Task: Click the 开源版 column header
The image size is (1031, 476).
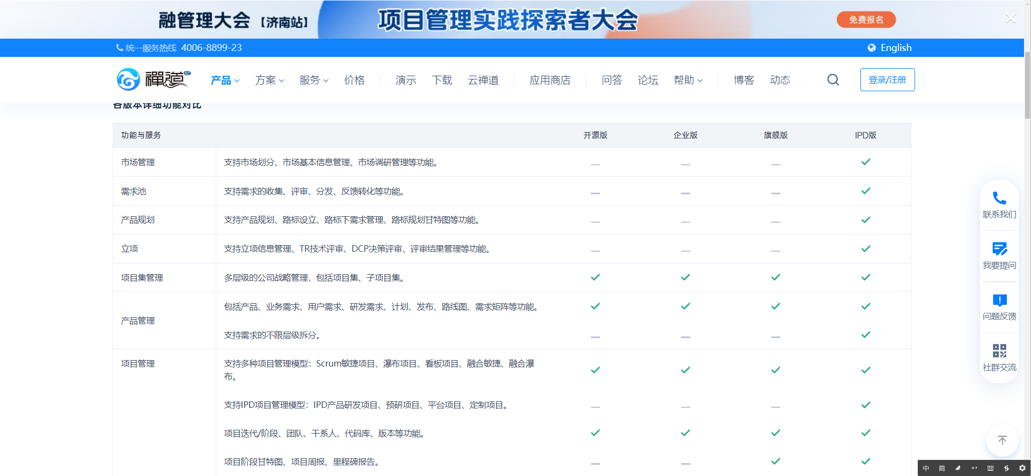Action: 595,135
